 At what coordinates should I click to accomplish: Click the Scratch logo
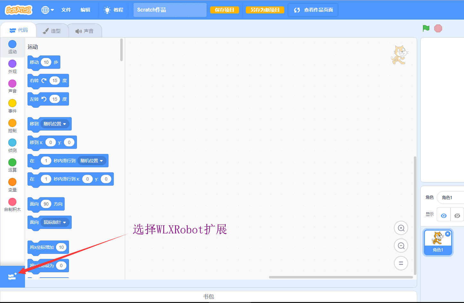(19, 10)
